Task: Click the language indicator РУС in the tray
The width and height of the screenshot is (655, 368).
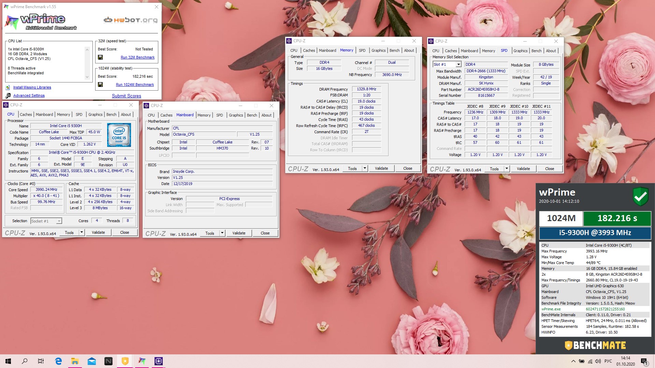Action: pyautogui.click(x=608, y=361)
